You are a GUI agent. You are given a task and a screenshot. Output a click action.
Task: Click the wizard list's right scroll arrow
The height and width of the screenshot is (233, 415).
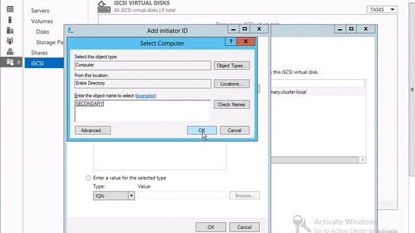point(362,160)
